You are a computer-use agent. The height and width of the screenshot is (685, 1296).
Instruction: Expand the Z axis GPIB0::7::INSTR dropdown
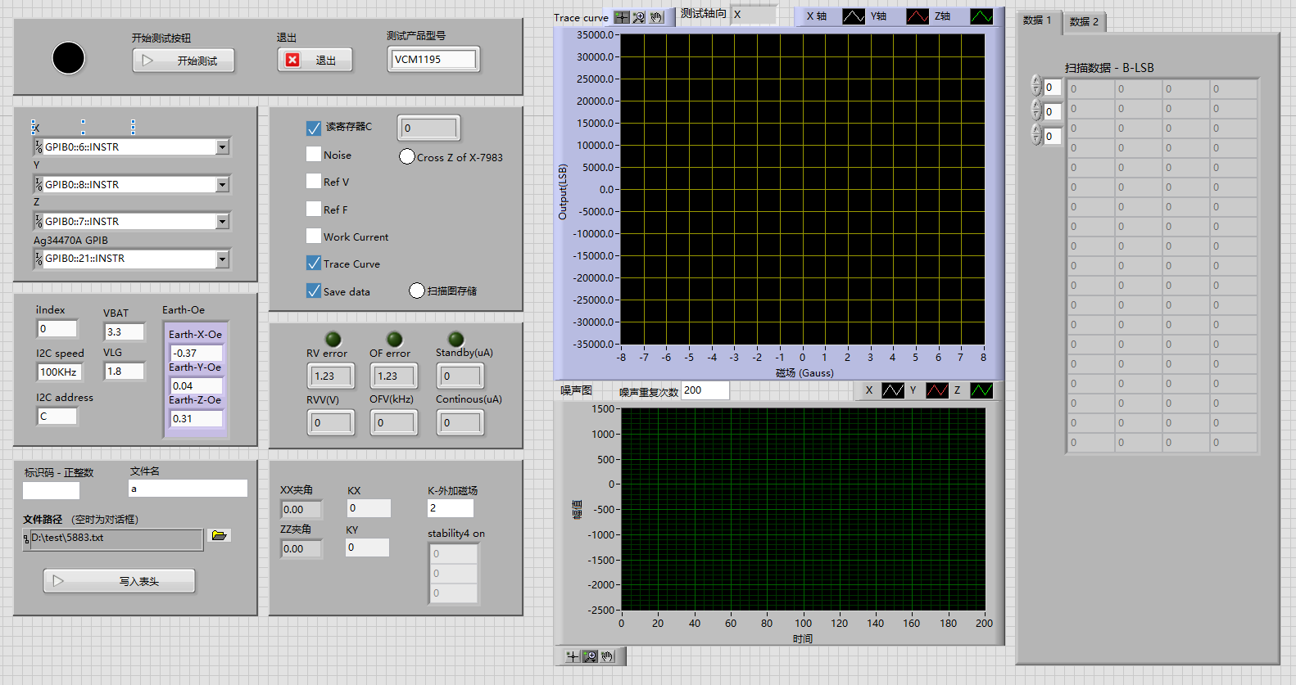[222, 222]
